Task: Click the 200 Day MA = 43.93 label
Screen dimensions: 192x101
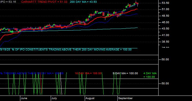Action: coord(83,2)
